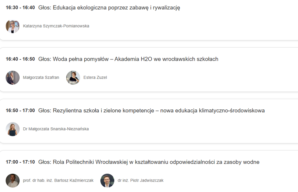This screenshot has width=298, height=192.
Task: Select prof. Bartosz Kaźmierczak speaker name
Action: (58, 181)
